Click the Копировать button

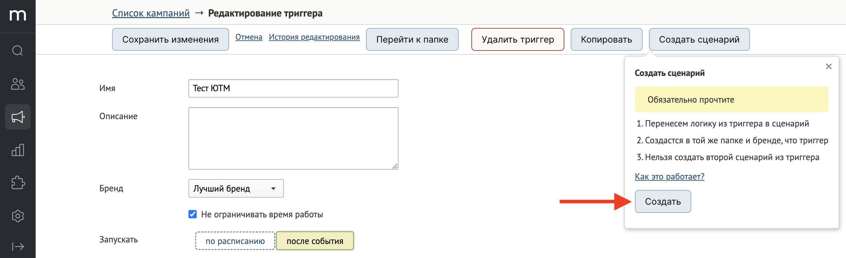coord(606,39)
